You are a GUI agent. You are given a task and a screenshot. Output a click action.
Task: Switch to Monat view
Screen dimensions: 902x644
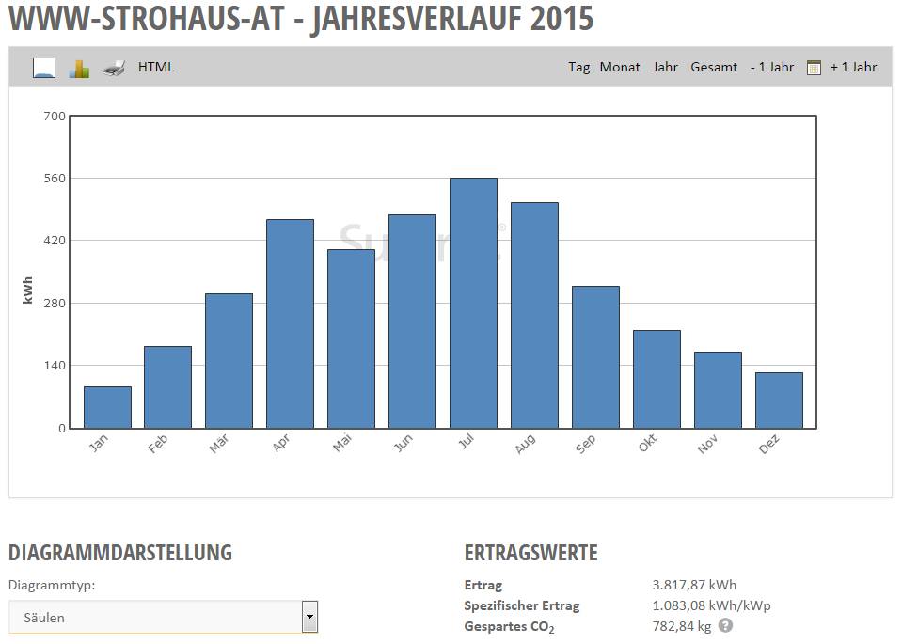pos(620,67)
